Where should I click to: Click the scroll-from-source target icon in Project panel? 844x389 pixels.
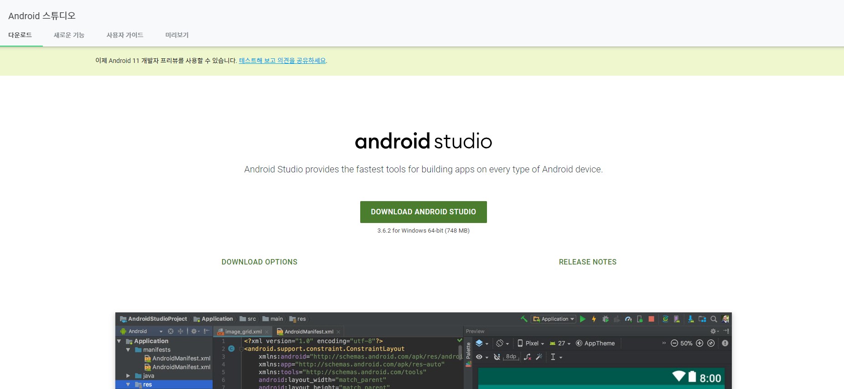pyautogui.click(x=171, y=331)
